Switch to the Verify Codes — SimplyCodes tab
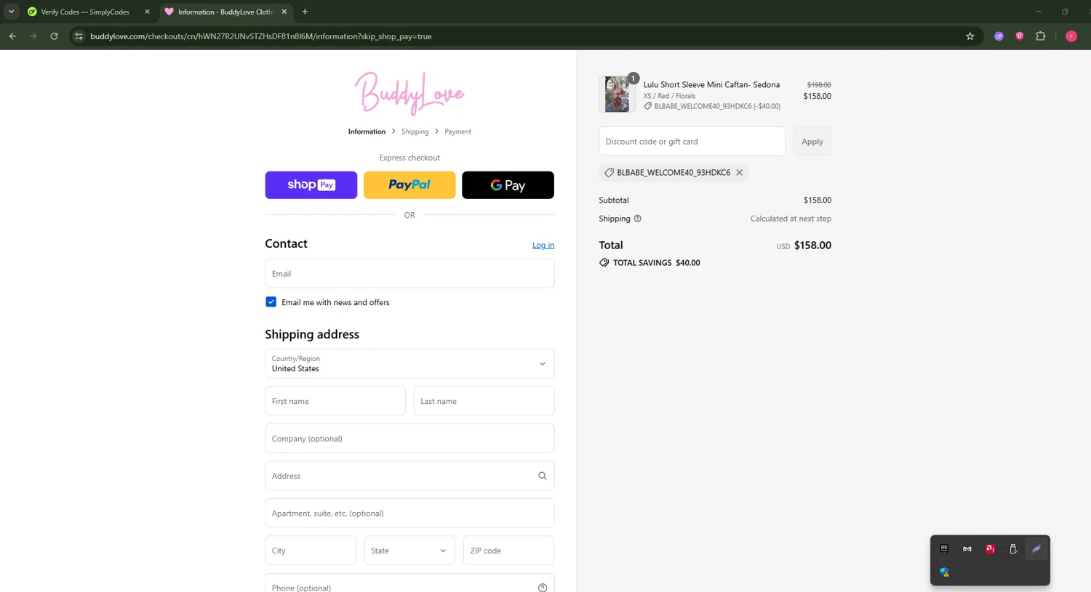 click(84, 12)
